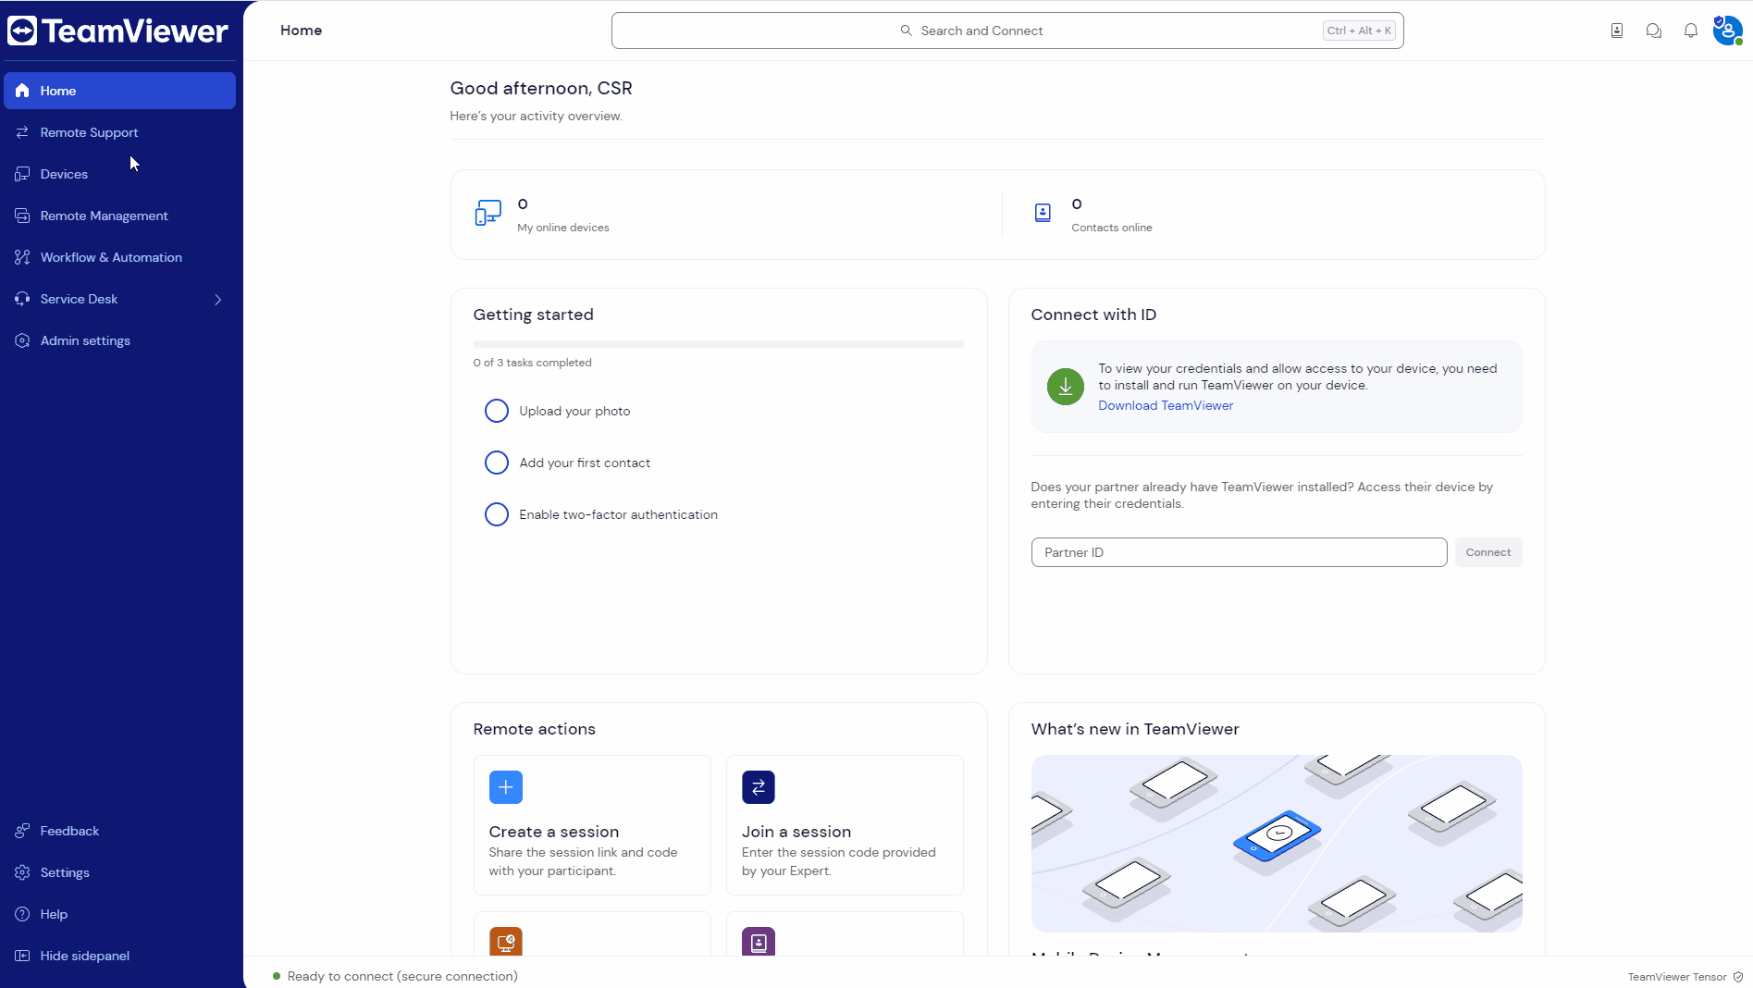The width and height of the screenshot is (1753, 988).
Task: Click 'My online devices' label
Action: pos(563,228)
